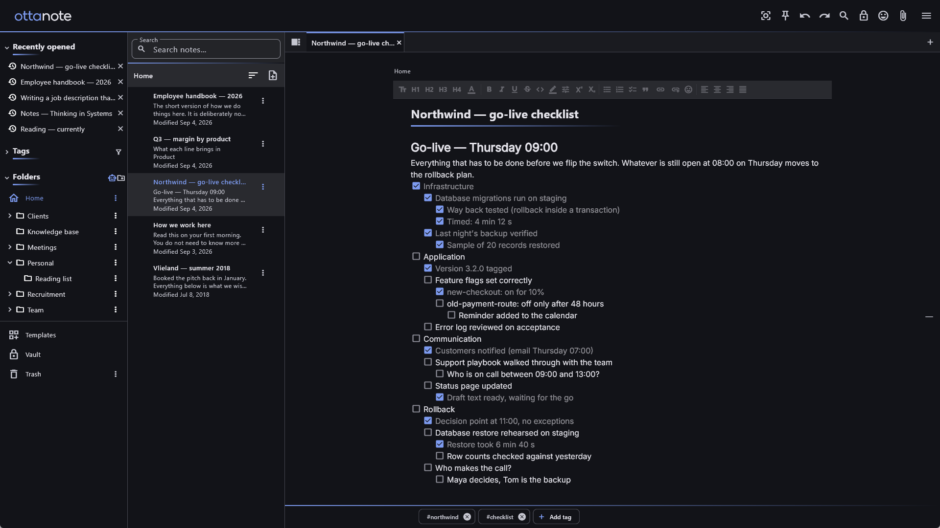The width and height of the screenshot is (940, 528).
Task: Collapse the Personal folder
Action: click(x=10, y=263)
